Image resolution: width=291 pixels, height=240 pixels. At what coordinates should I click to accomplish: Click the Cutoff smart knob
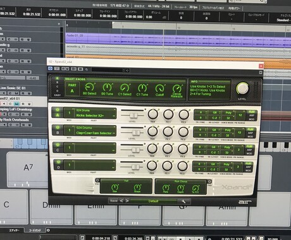pos(160,88)
